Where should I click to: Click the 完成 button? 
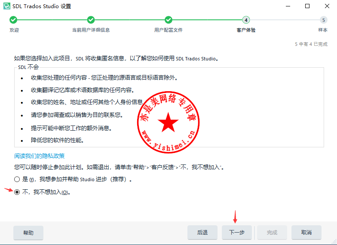[x=272, y=233]
